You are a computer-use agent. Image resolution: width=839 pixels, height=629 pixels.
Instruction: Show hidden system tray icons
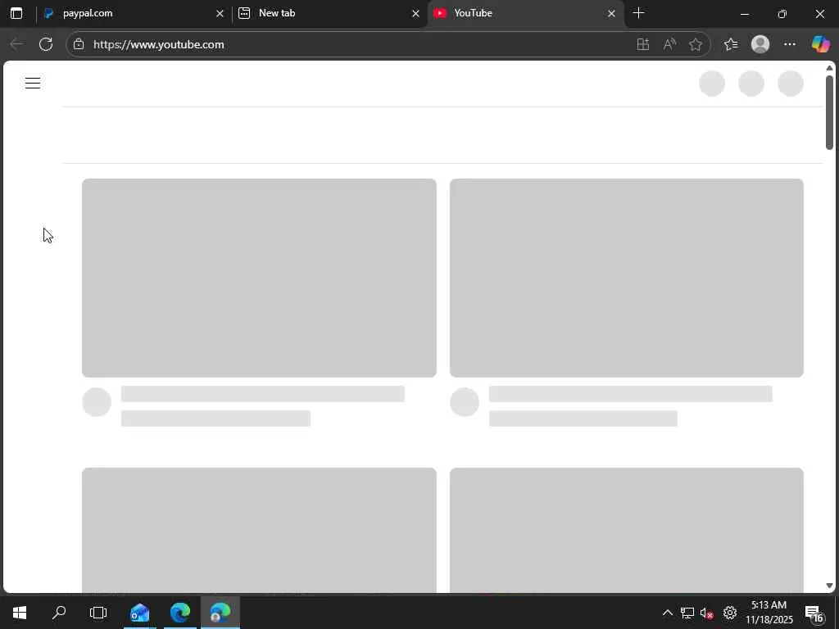pos(667,613)
